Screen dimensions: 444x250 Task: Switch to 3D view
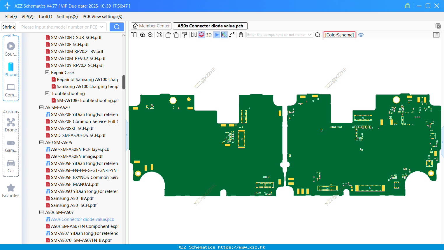coord(209,35)
